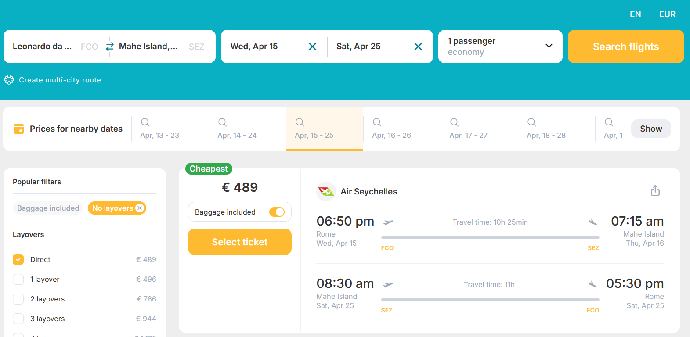Open the passenger count dropdown
The image size is (690, 337).
pyautogui.click(x=548, y=46)
